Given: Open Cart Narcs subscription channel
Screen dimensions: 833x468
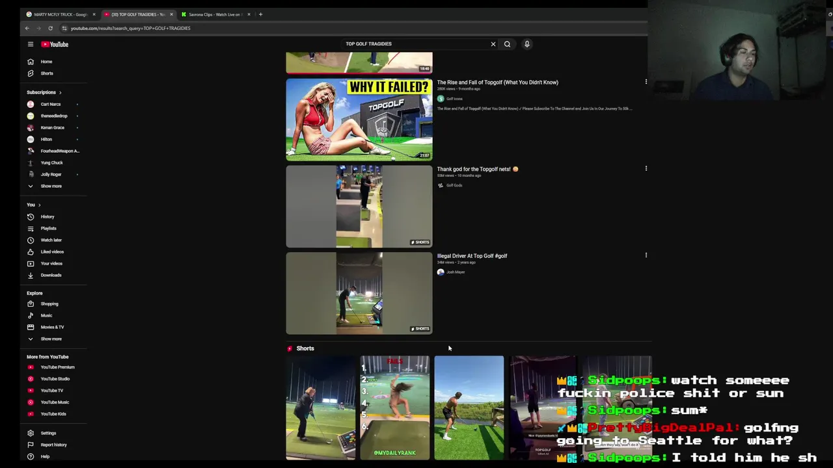Looking at the screenshot, I should (x=51, y=104).
